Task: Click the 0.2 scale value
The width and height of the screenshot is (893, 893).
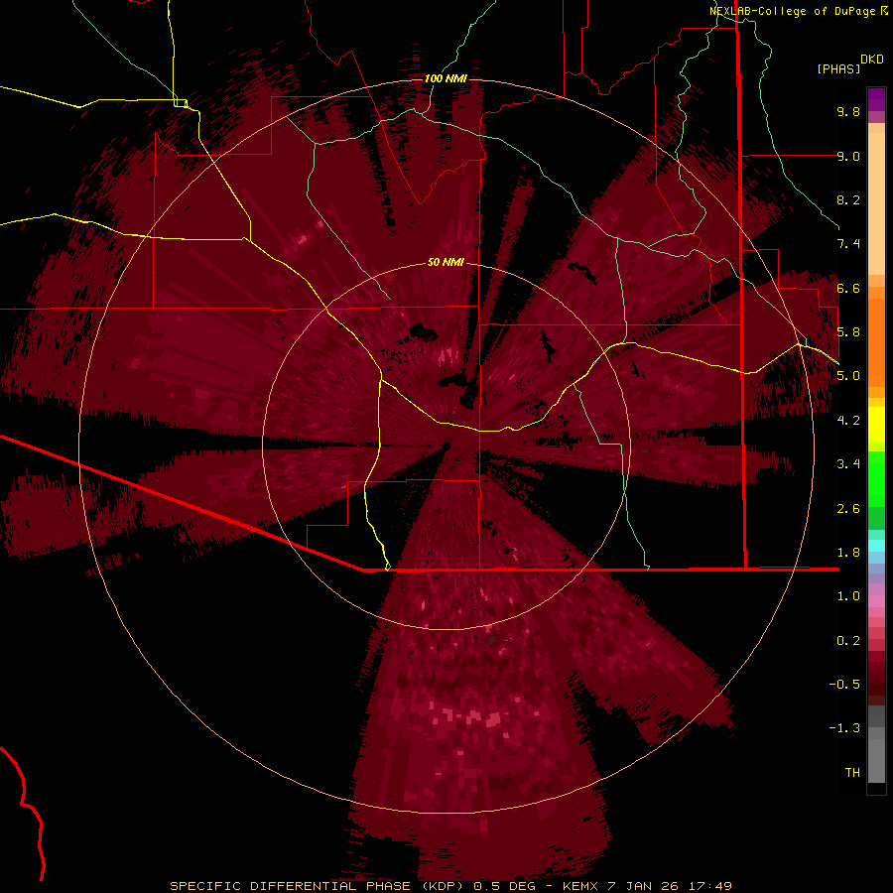Action: tap(848, 641)
